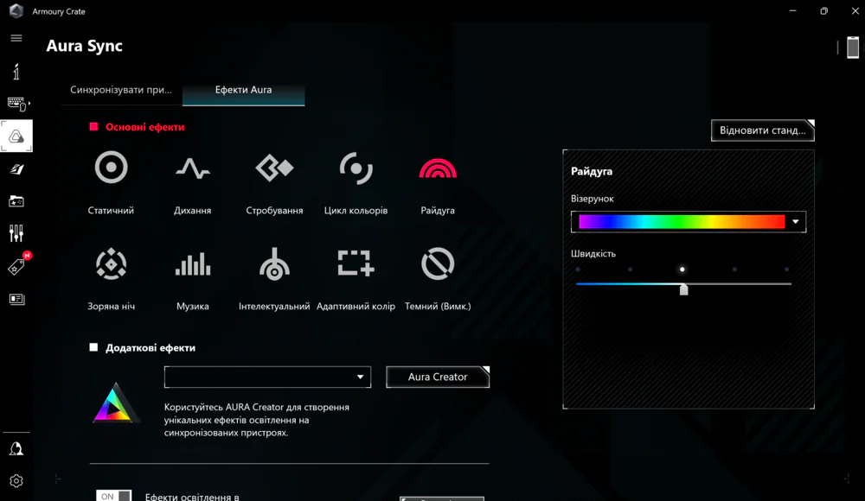Open the Aura Sync sidebar icon
Viewport: 865px width, 501px height.
pyautogui.click(x=16, y=136)
